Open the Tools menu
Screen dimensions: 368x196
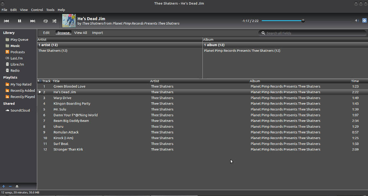50,10
